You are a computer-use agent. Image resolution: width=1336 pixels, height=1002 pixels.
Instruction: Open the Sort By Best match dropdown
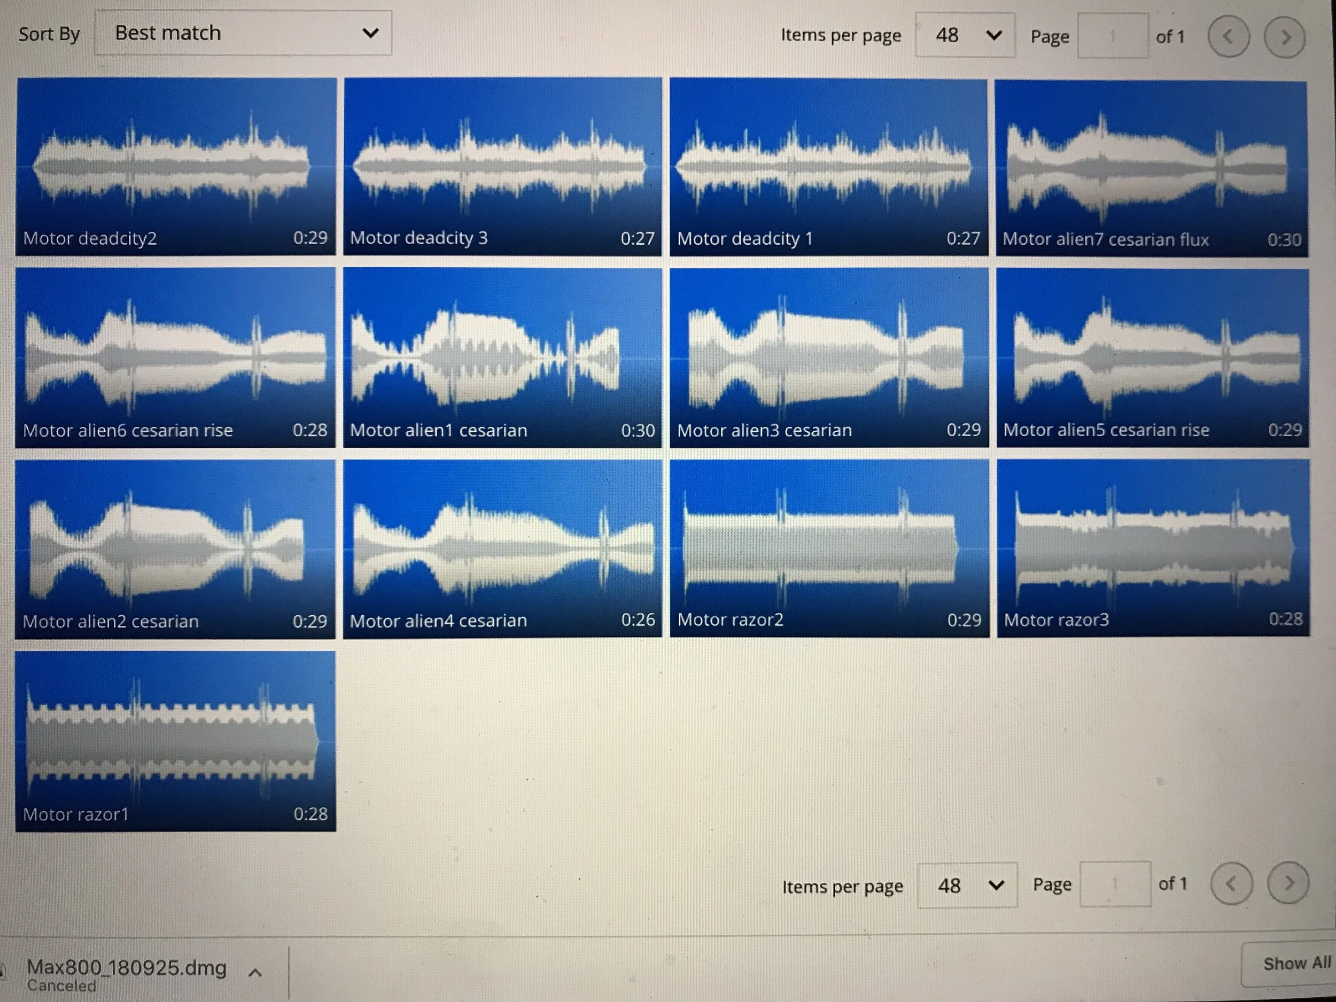243,33
